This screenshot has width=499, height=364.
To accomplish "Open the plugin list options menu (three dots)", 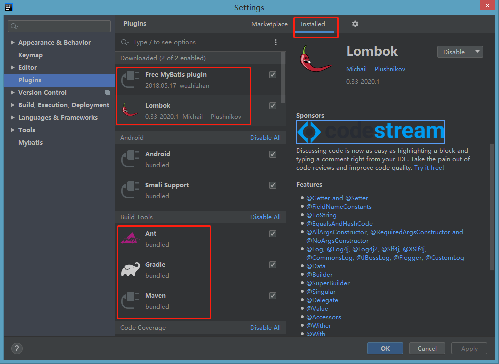I will 276,42.
